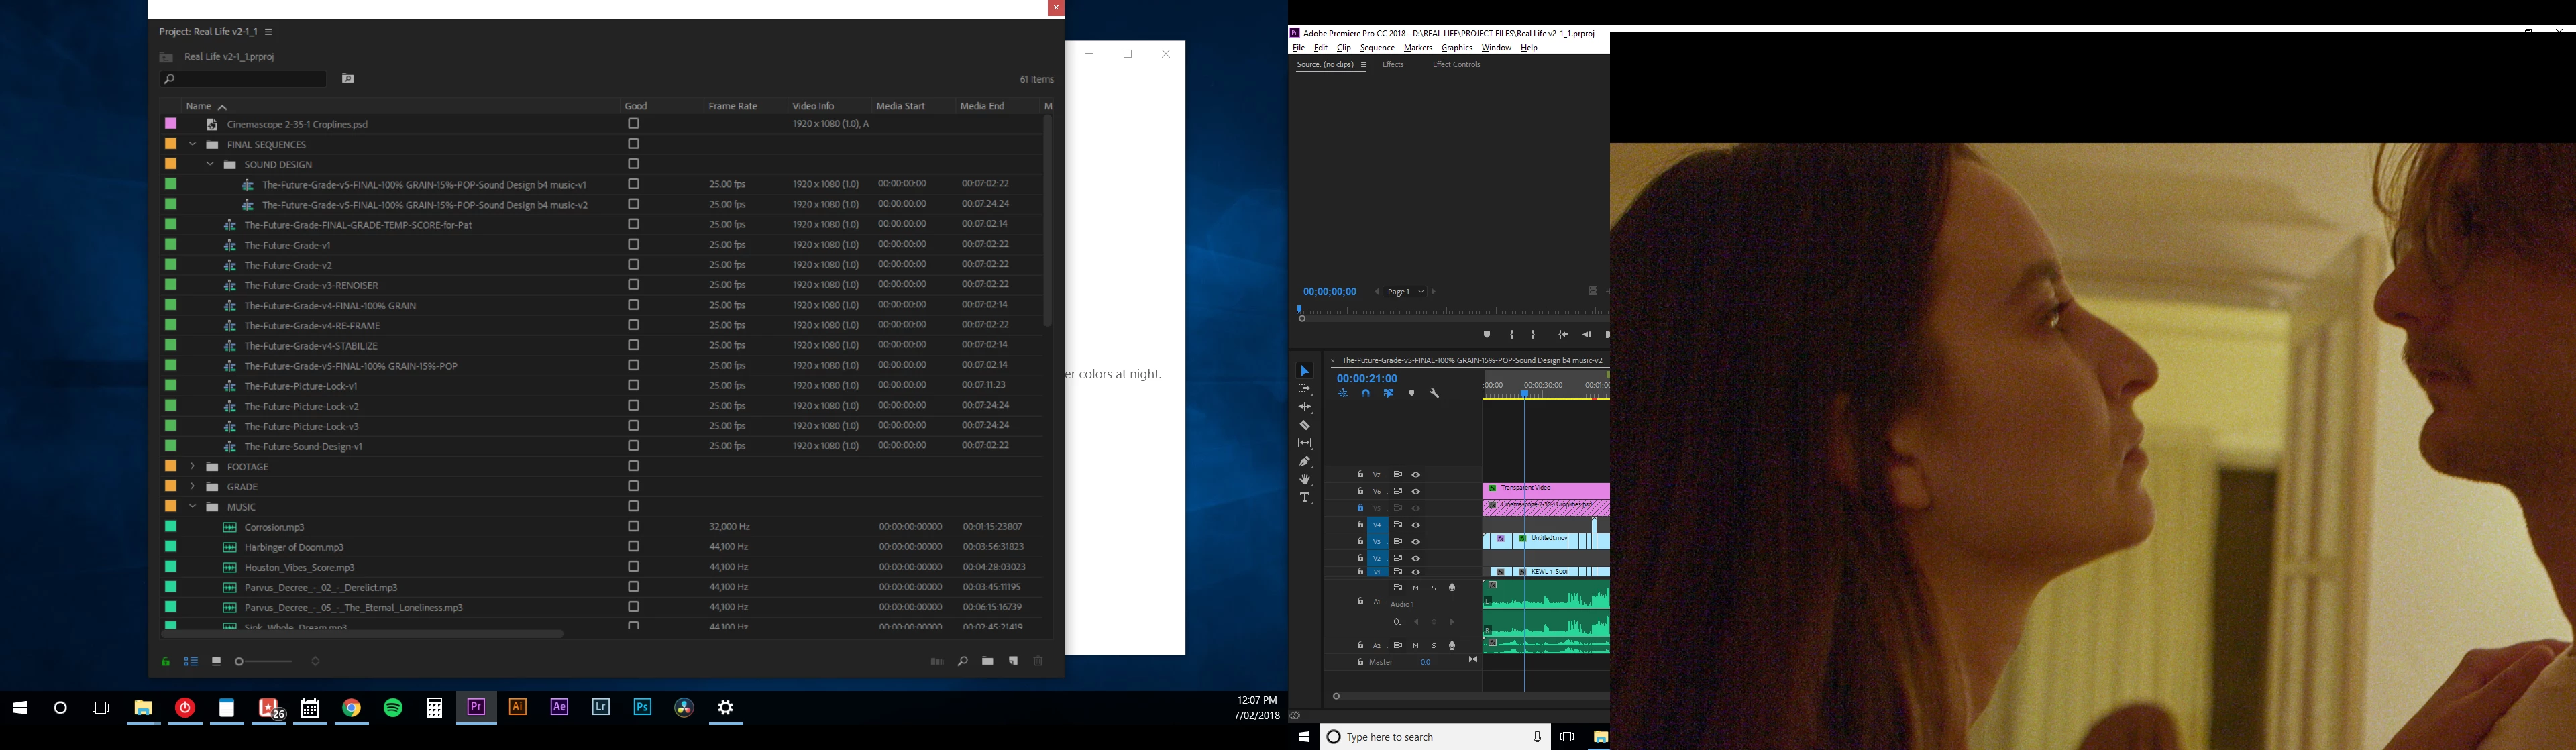This screenshot has height=750, width=2576.
Task: Select the Pen tool
Action: coord(1304,462)
